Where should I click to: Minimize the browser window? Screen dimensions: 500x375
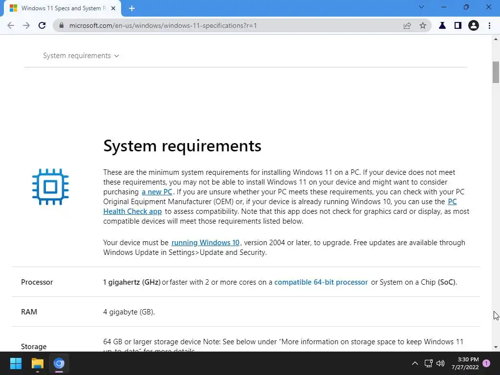[443, 7]
